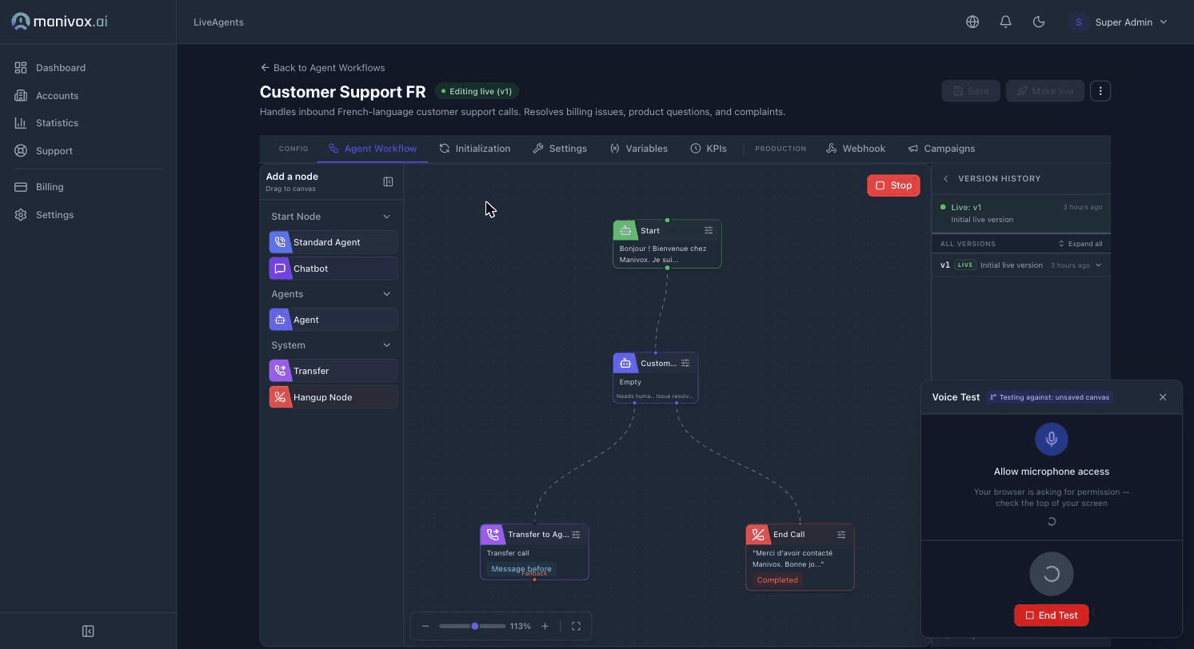Switch to the Variables tab
Image resolution: width=1194 pixels, height=649 pixels.
638,149
